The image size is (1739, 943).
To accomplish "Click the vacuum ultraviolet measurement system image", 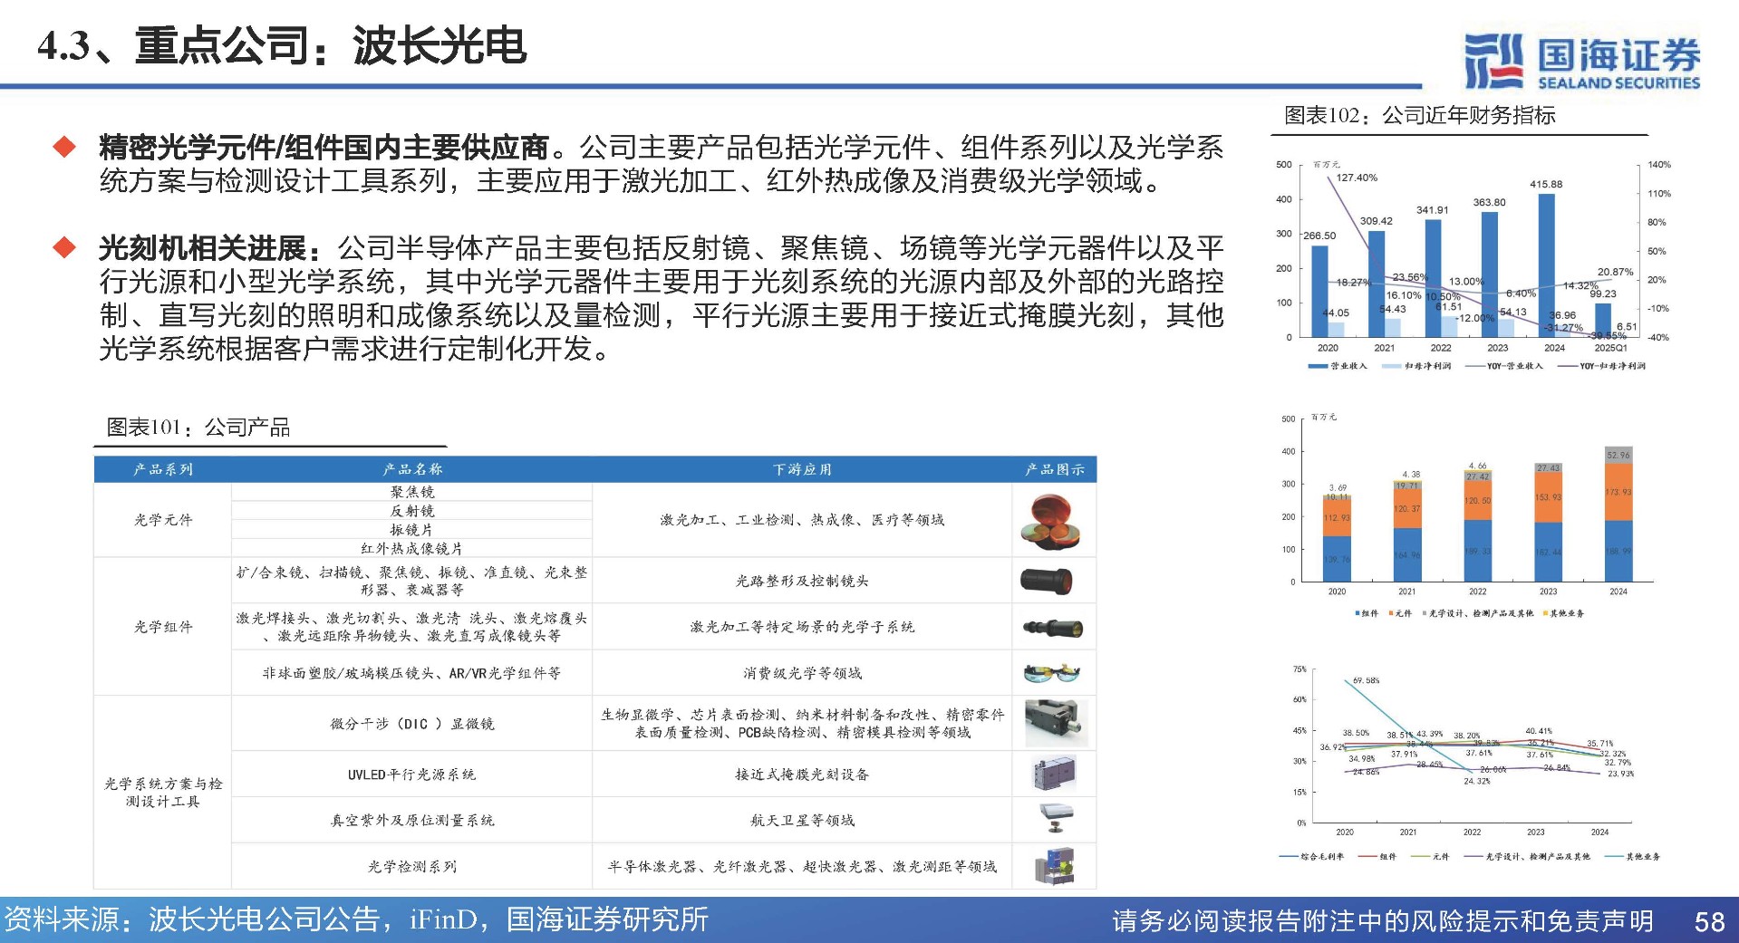I will point(1054,819).
